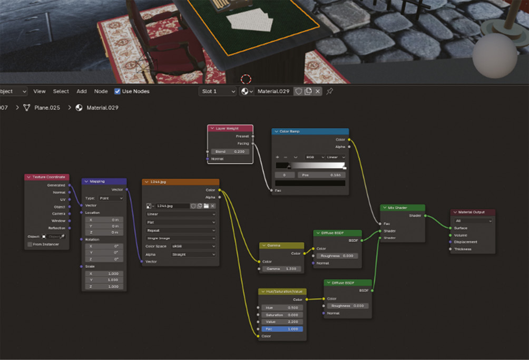Open the material browse sphere icon dropdown
Image resolution: width=529 pixels, height=360 pixels.
pos(247,91)
